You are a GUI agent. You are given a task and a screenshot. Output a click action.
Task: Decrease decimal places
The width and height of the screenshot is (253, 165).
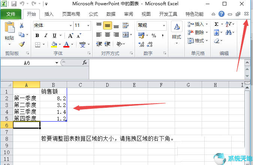coord(150,44)
